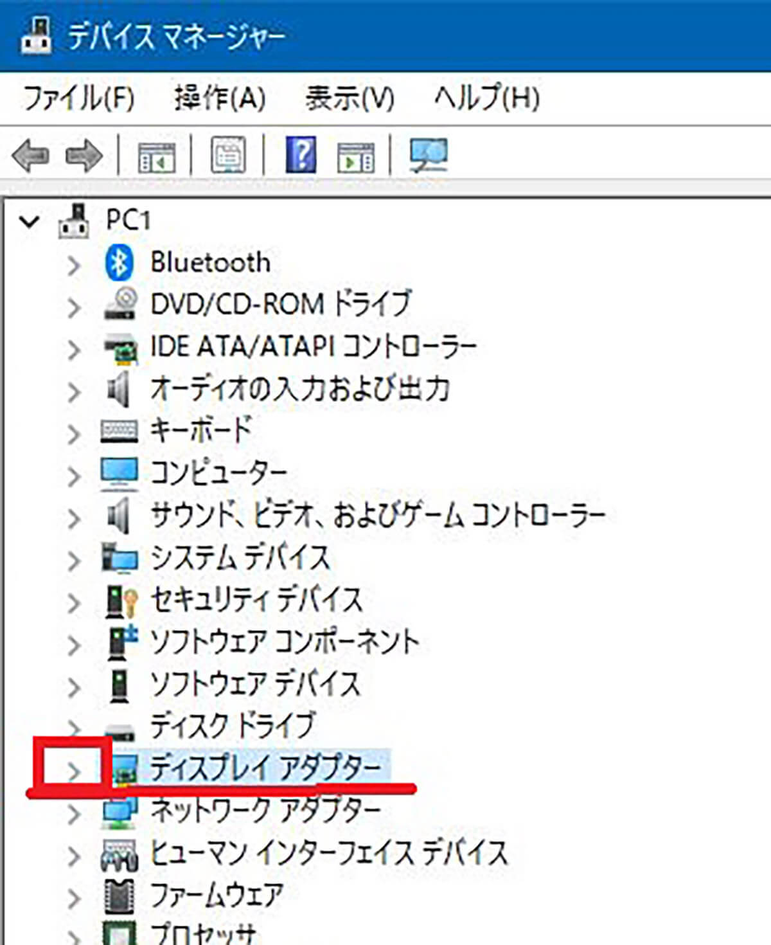
Task: Click the speaker icon beside サウンド、ビデオ、およびゲーム コントローラー
Action: tap(118, 516)
